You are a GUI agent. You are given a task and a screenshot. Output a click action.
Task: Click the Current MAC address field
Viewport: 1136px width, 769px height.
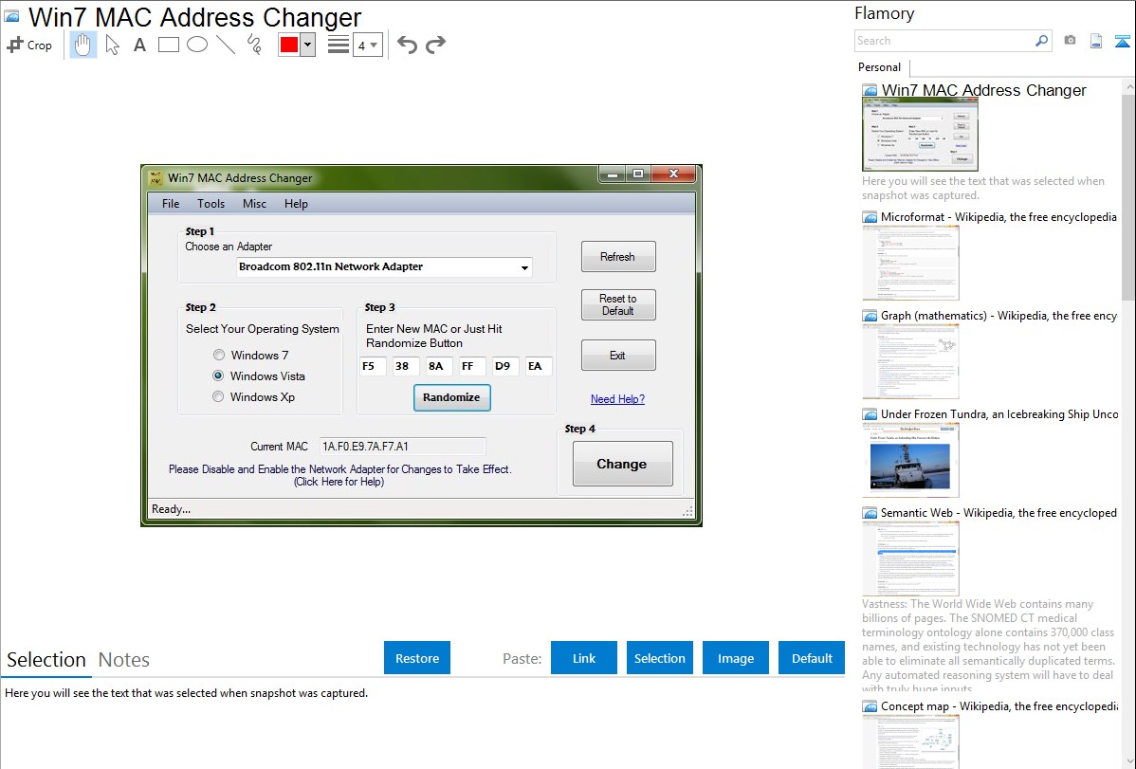point(402,447)
